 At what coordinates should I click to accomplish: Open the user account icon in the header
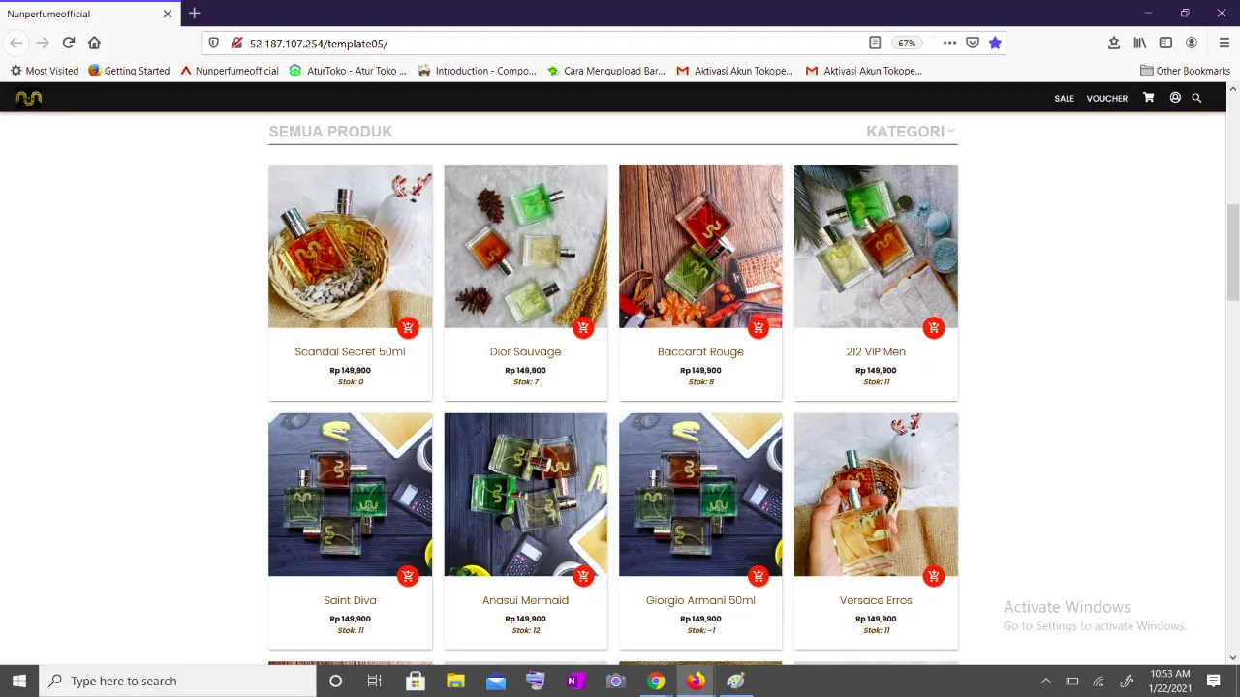tap(1175, 98)
